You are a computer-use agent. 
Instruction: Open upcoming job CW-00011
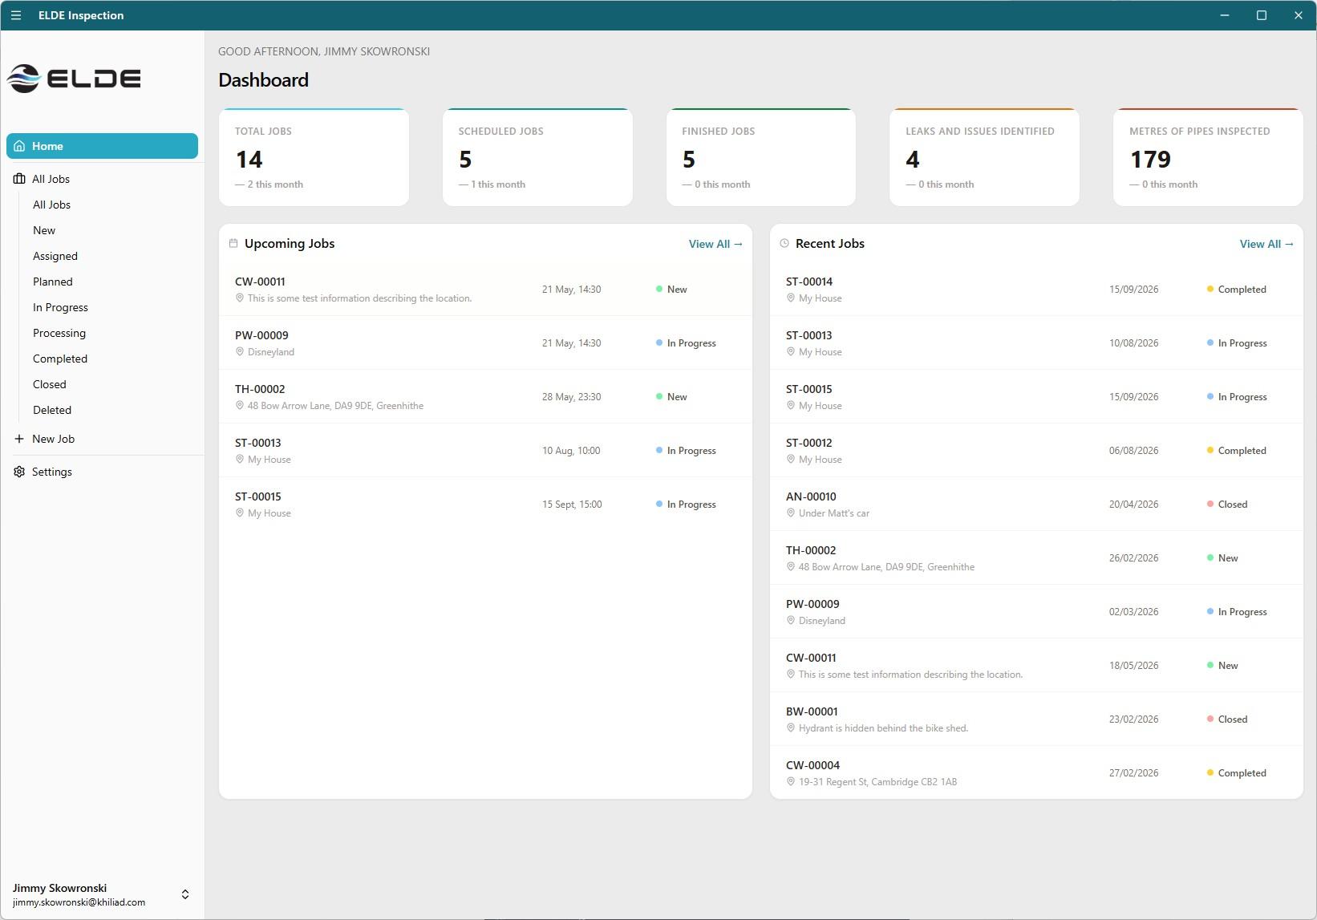(x=485, y=290)
